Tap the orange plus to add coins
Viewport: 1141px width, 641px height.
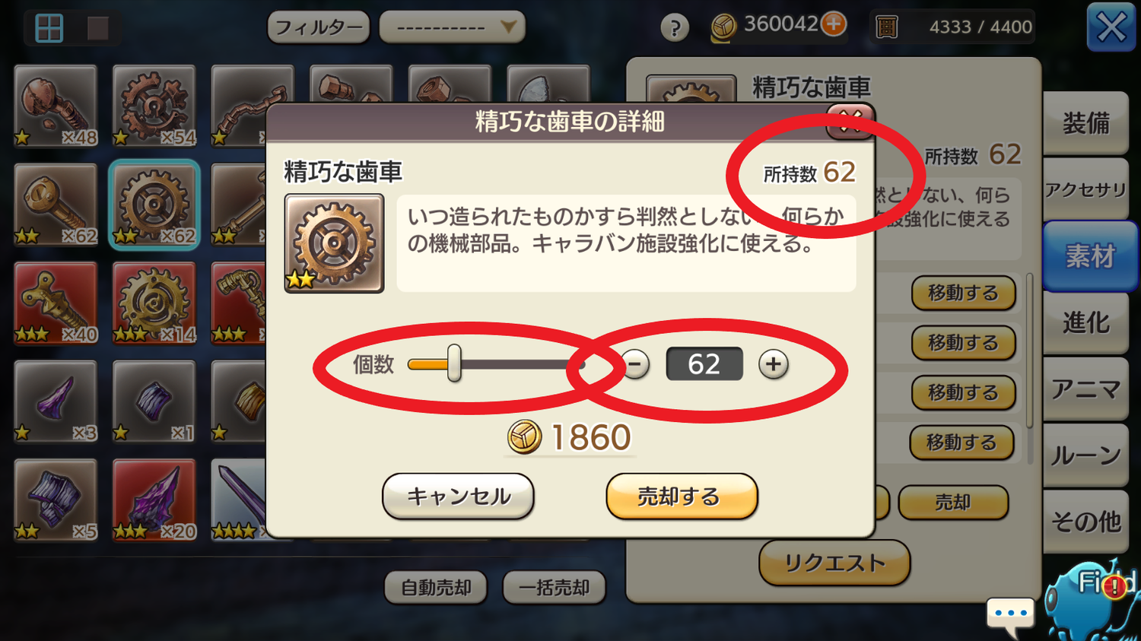(x=834, y=24)
